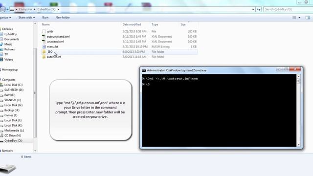Create a New folder
This screenshot has height=176, width=313.
point(63,18)
